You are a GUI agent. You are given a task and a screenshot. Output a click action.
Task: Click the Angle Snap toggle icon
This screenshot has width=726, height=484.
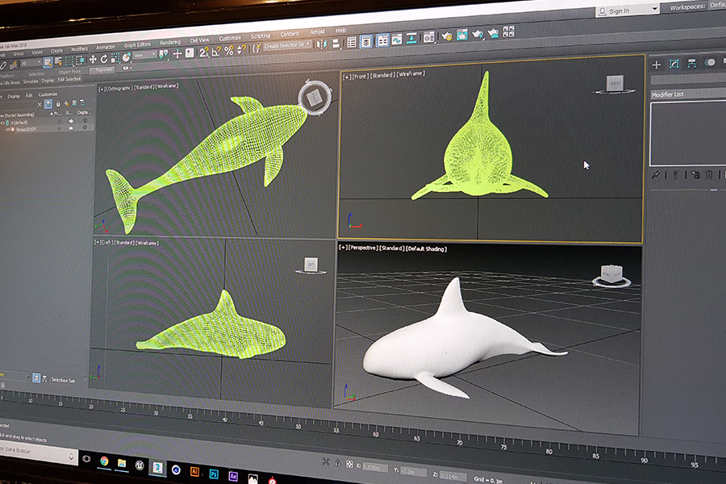point(216,51)
